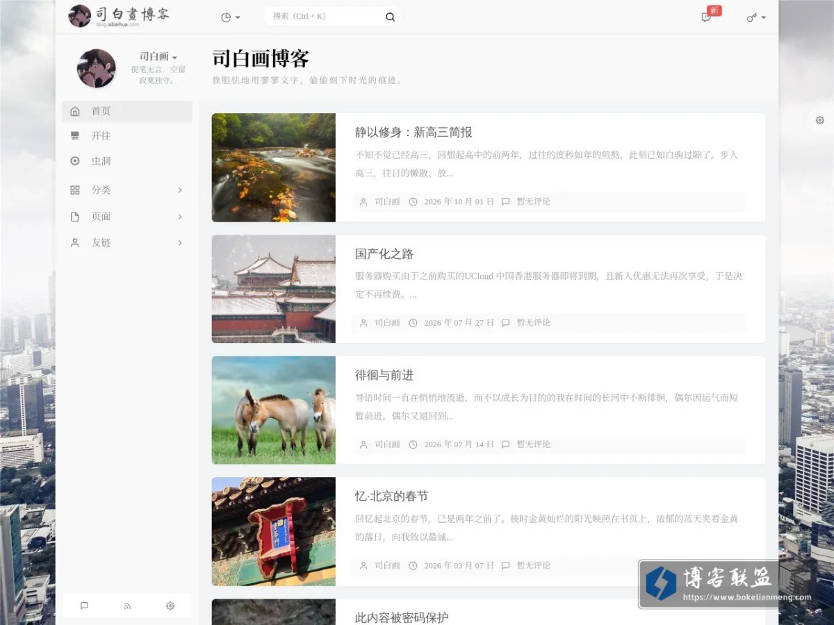
Task: Click 暂无评论 on 忆·北京的春节 post
Action: coord(533,565)
